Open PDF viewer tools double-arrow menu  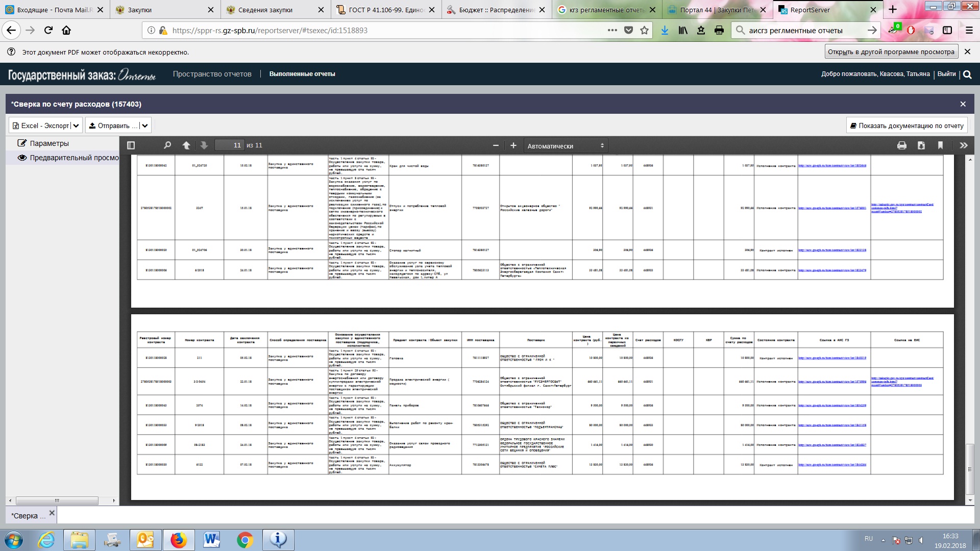pyautogui.click(x=963, y=145)
